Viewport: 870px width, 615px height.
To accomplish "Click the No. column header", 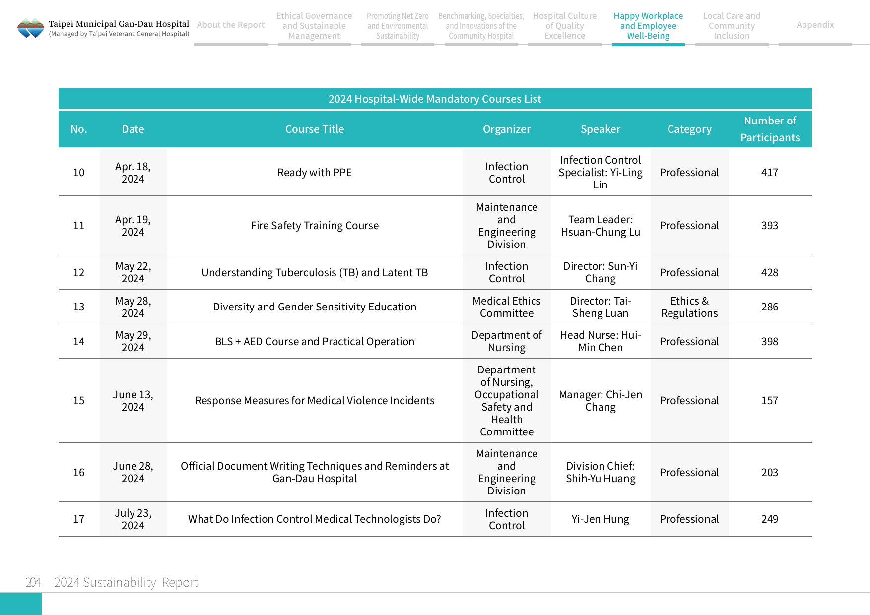I will pyautogui.click(x=79, y=129).
